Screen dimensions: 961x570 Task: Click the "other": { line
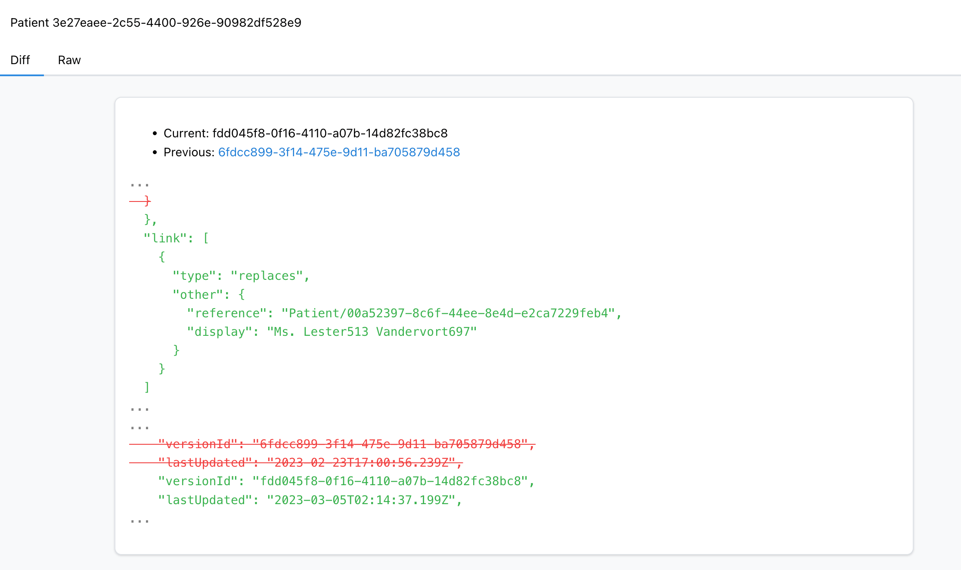(x=208, y=294)
